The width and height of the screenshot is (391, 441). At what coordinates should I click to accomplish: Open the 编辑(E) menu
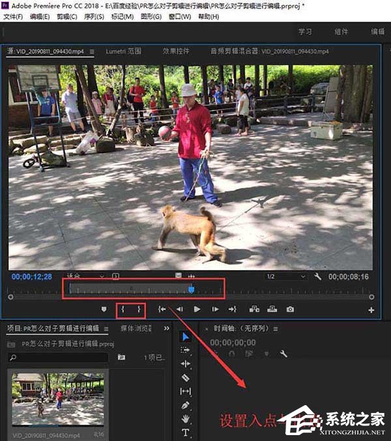click(x=40, y=17)
